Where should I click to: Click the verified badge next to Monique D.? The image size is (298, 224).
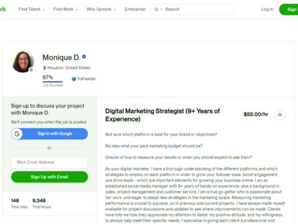84,57
